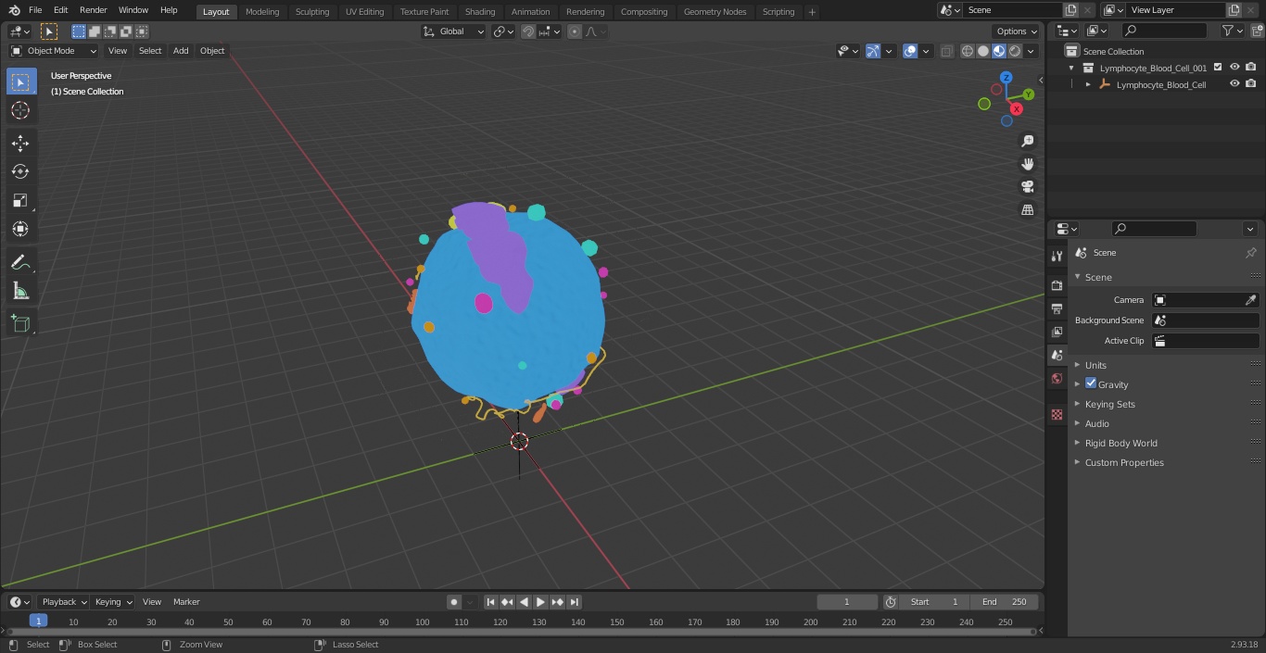Open the viewport Options dropdown
This screenshot has width=1266, height=653.
[x=1017, y=31]
